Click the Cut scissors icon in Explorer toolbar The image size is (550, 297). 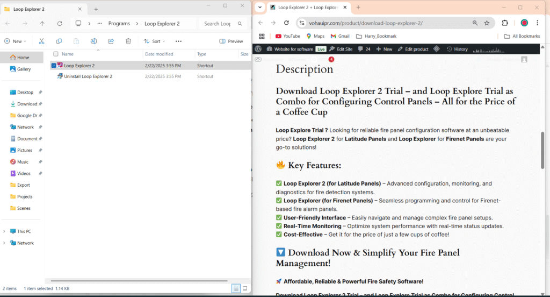[41, 41]
